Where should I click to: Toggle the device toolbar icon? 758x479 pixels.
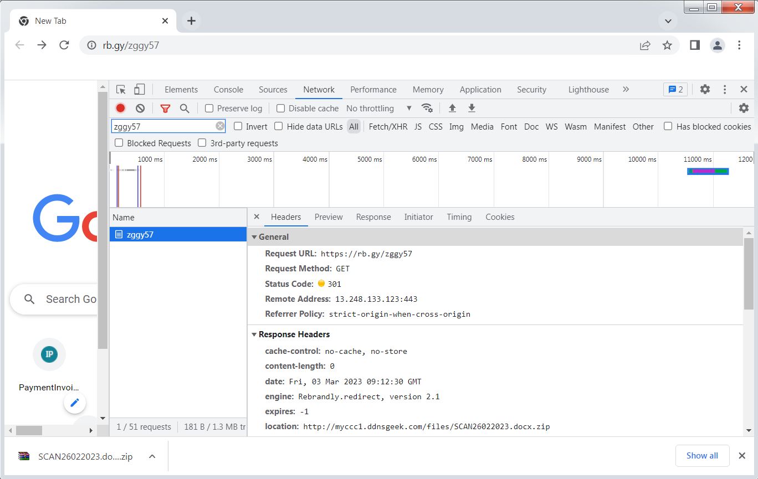pyautogui.click(x=140, y=90)
